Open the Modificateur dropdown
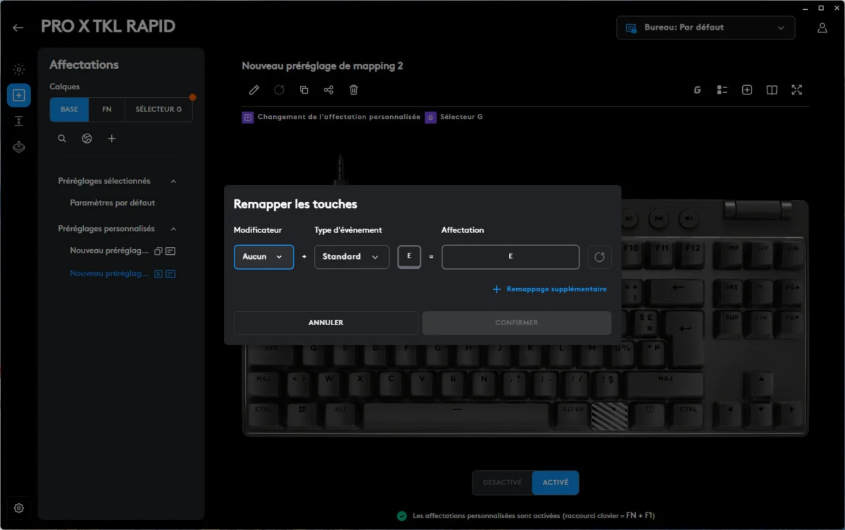 tap(263, 257)
